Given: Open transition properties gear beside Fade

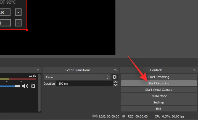Looking at the screenshot, I should [x=115, y=77].
